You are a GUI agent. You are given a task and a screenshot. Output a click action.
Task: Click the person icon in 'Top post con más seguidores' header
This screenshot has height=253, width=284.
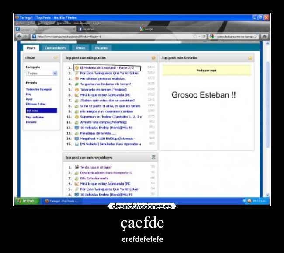[153, 157]
